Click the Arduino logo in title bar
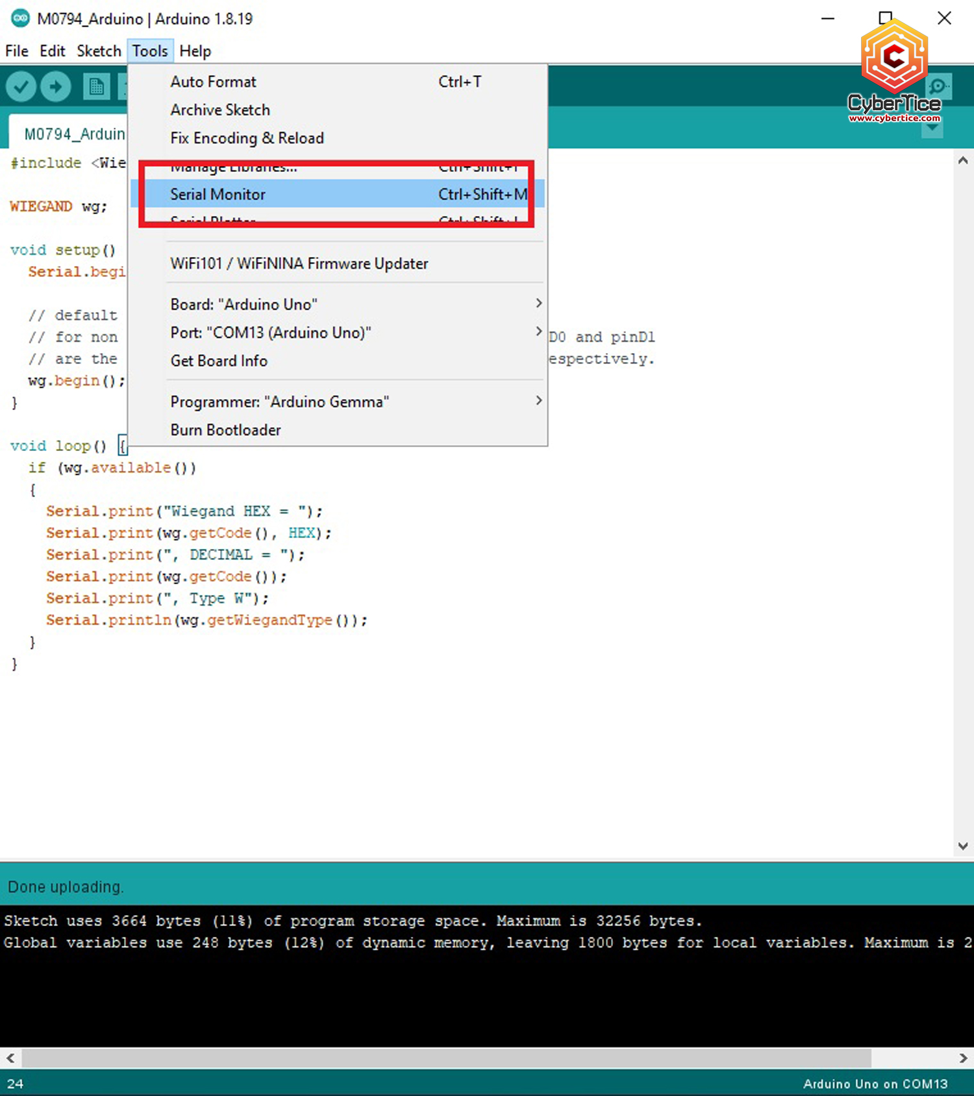Screen dimensions: 974x1096 coord(20,18)
